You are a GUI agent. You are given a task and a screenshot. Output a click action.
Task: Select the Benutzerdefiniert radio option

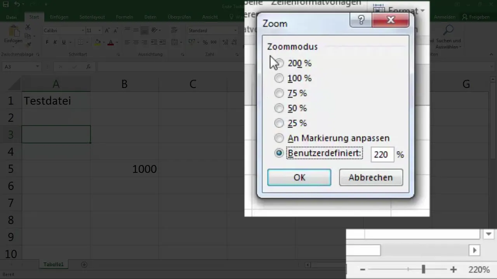coord(279,153)
